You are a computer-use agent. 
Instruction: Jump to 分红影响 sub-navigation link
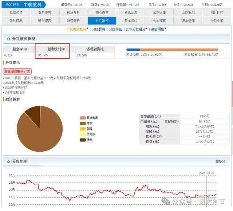tap(98, 29)
